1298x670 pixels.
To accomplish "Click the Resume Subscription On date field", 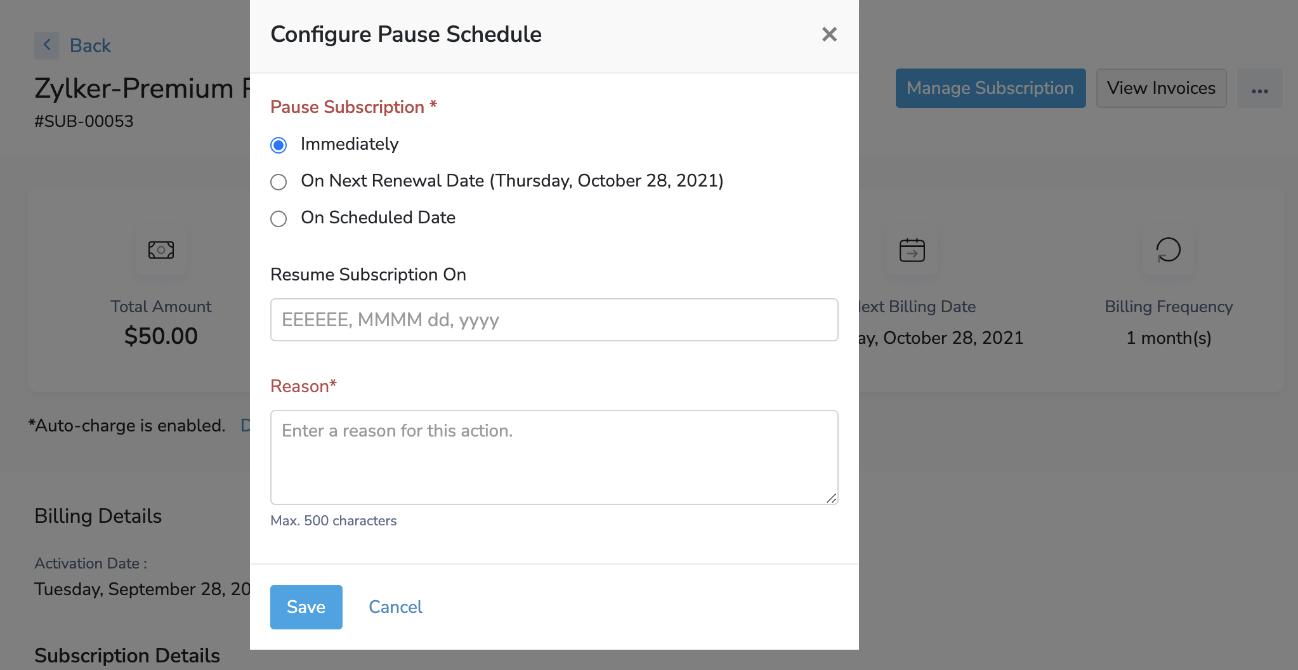I will [x=554, y=320].
